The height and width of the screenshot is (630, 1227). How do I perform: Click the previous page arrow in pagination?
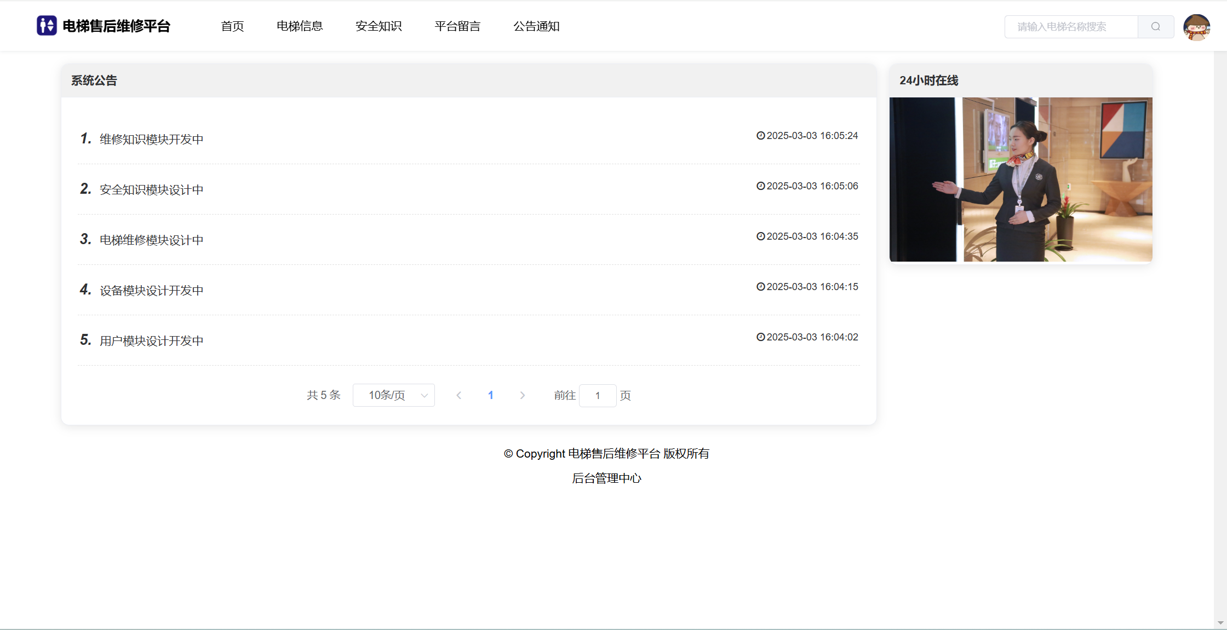(x=459, y=395)
